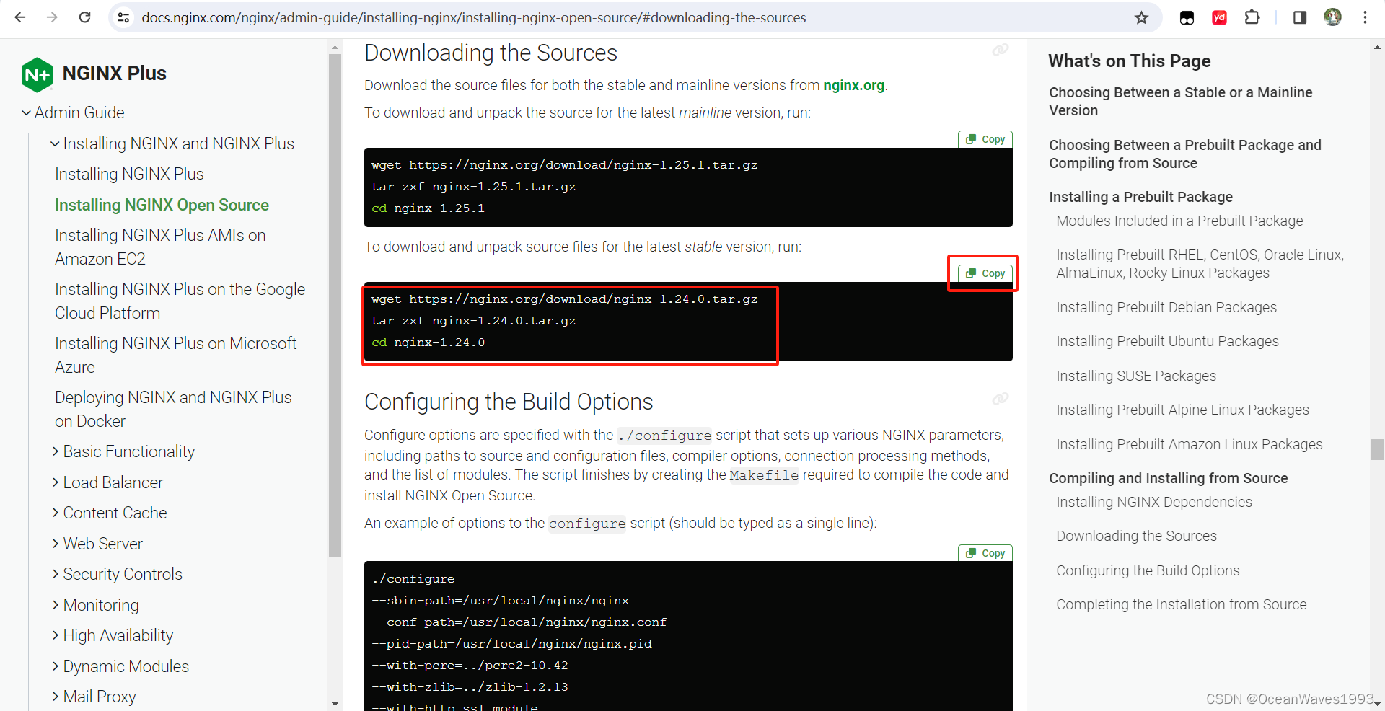Expand Monitoring section
The image size is (1385, 711).
pyautogui.click(x=56, y=605)
